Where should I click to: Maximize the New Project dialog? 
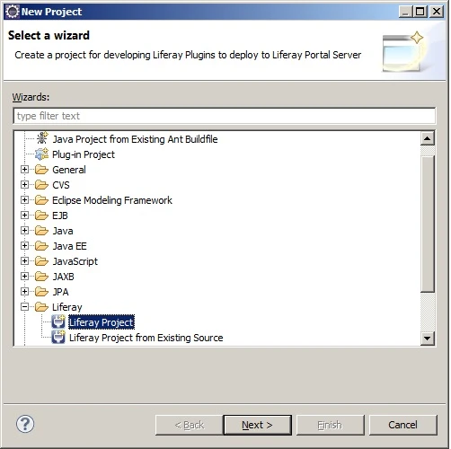pos(420,12)
